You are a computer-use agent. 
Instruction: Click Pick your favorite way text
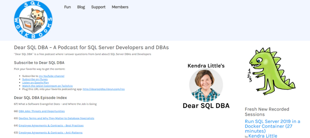coord(40,69)
